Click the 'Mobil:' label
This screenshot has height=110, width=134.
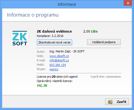click(40, 65)
